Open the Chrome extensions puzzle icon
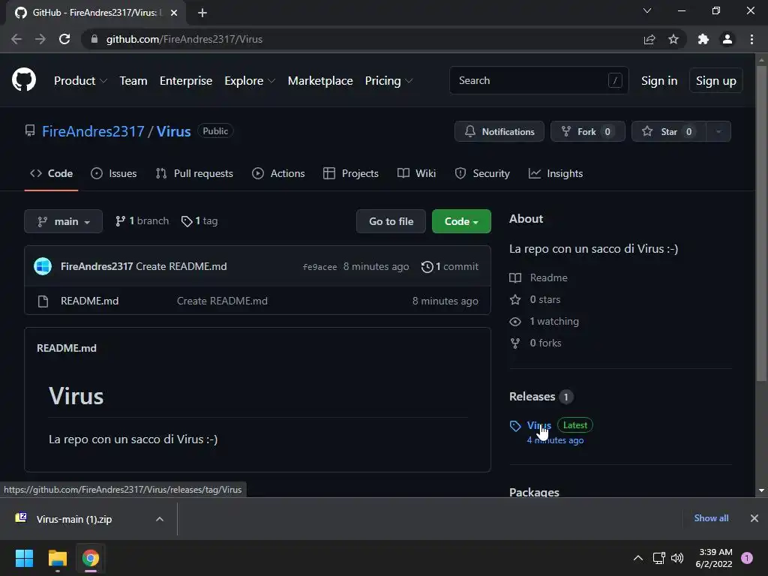Image resolution: width=768 pixels, height=576 pixels. coord(703,39)
